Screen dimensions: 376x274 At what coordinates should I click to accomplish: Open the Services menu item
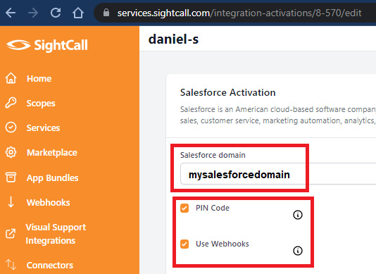click(43, 128)
